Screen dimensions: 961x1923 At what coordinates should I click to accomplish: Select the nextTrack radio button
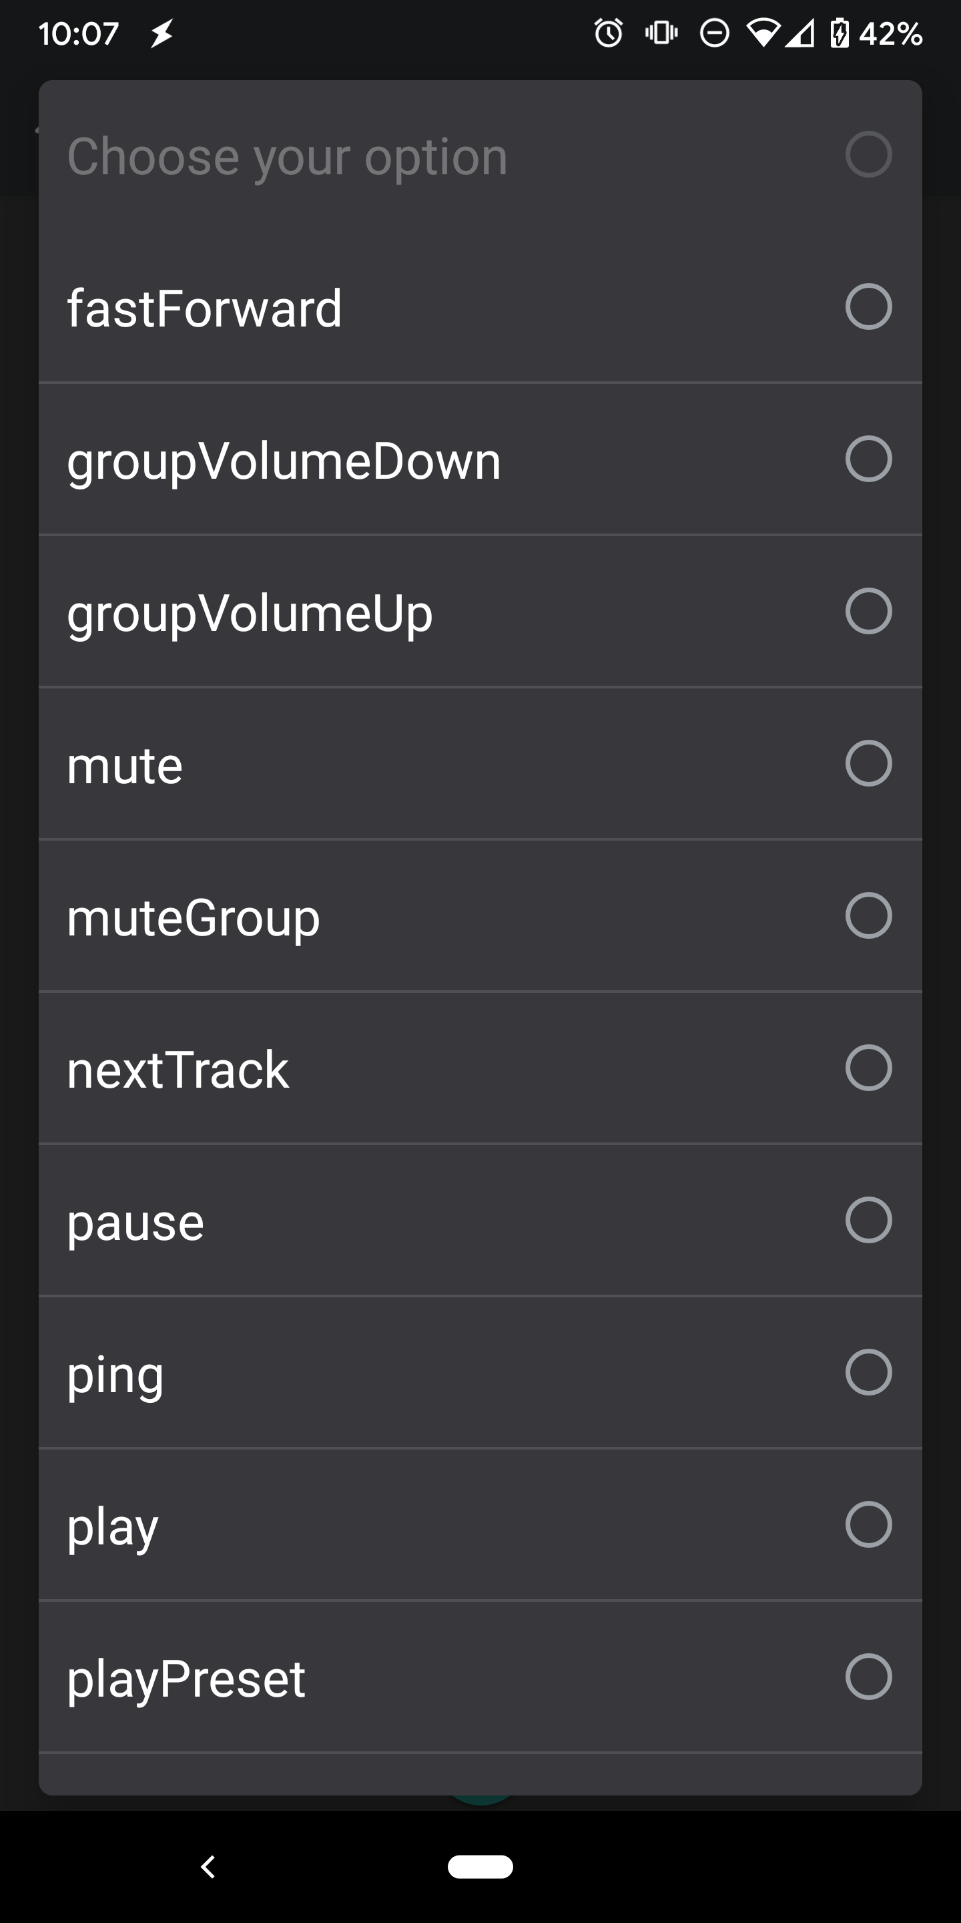(868, 1068)
